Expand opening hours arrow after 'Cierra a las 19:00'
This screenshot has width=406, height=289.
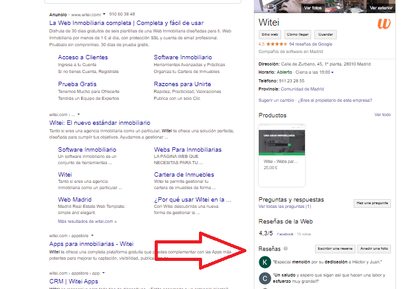click(x=332, y=72)
